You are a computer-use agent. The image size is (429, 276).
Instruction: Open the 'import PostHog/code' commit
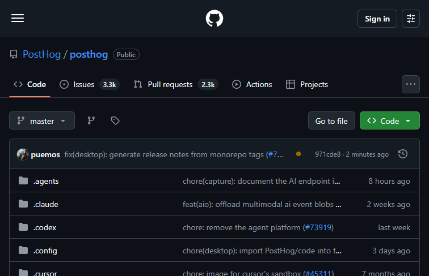tap(262, 251)
